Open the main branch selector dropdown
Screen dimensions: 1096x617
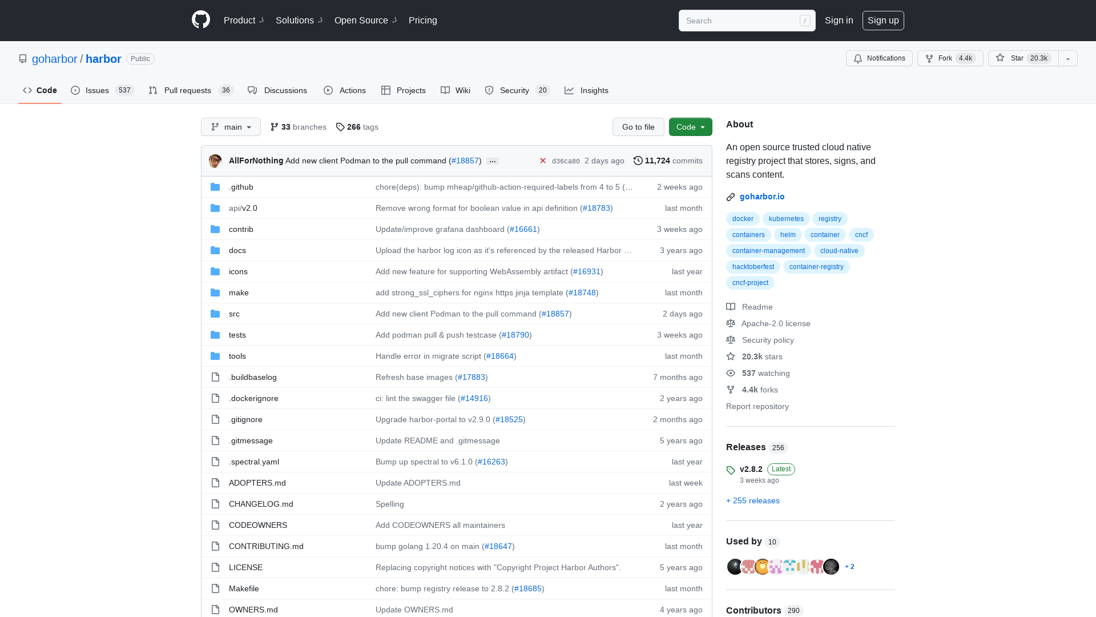pyautogui.click(x=231, y=127)
